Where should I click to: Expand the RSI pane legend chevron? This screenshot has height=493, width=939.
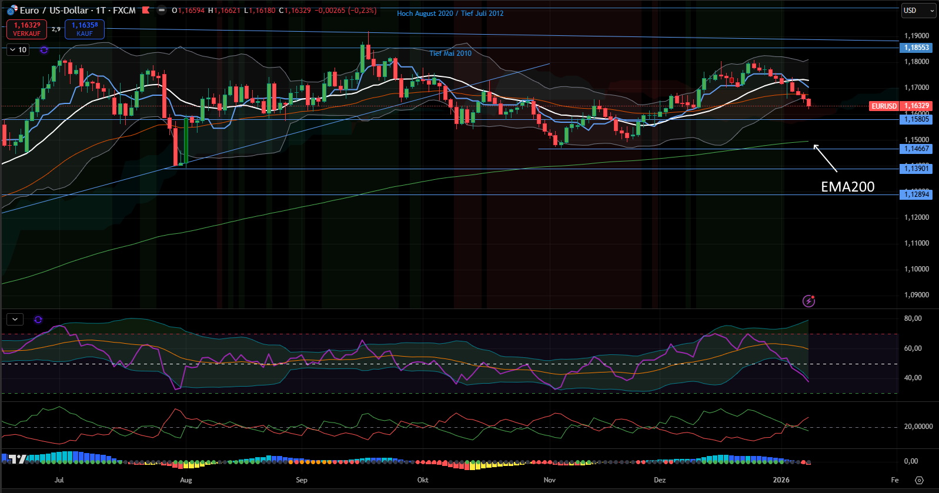coord(15,319)
